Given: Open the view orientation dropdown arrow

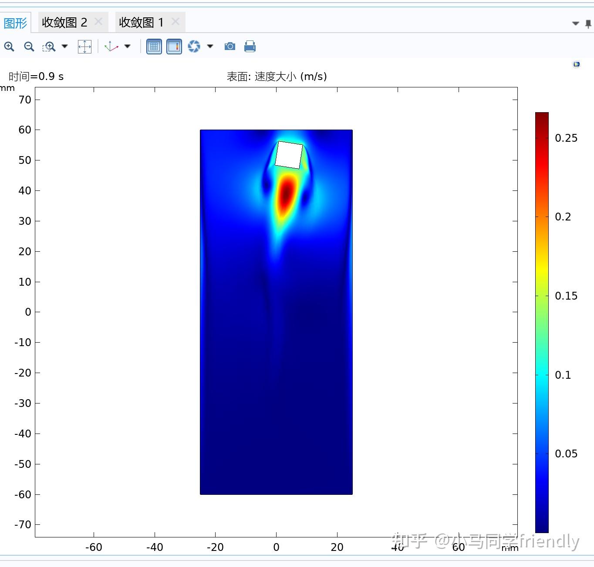Looking at the screenshot, I should [127, 47].
